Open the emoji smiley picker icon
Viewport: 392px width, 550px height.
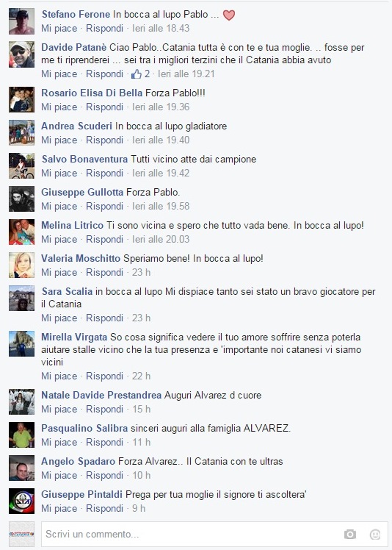tap(375, 534)
